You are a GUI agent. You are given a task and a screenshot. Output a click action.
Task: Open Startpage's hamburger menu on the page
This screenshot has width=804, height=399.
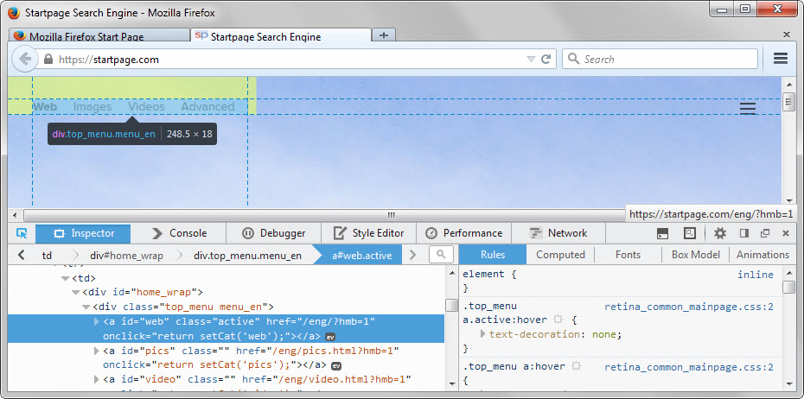tap(748, 108)
